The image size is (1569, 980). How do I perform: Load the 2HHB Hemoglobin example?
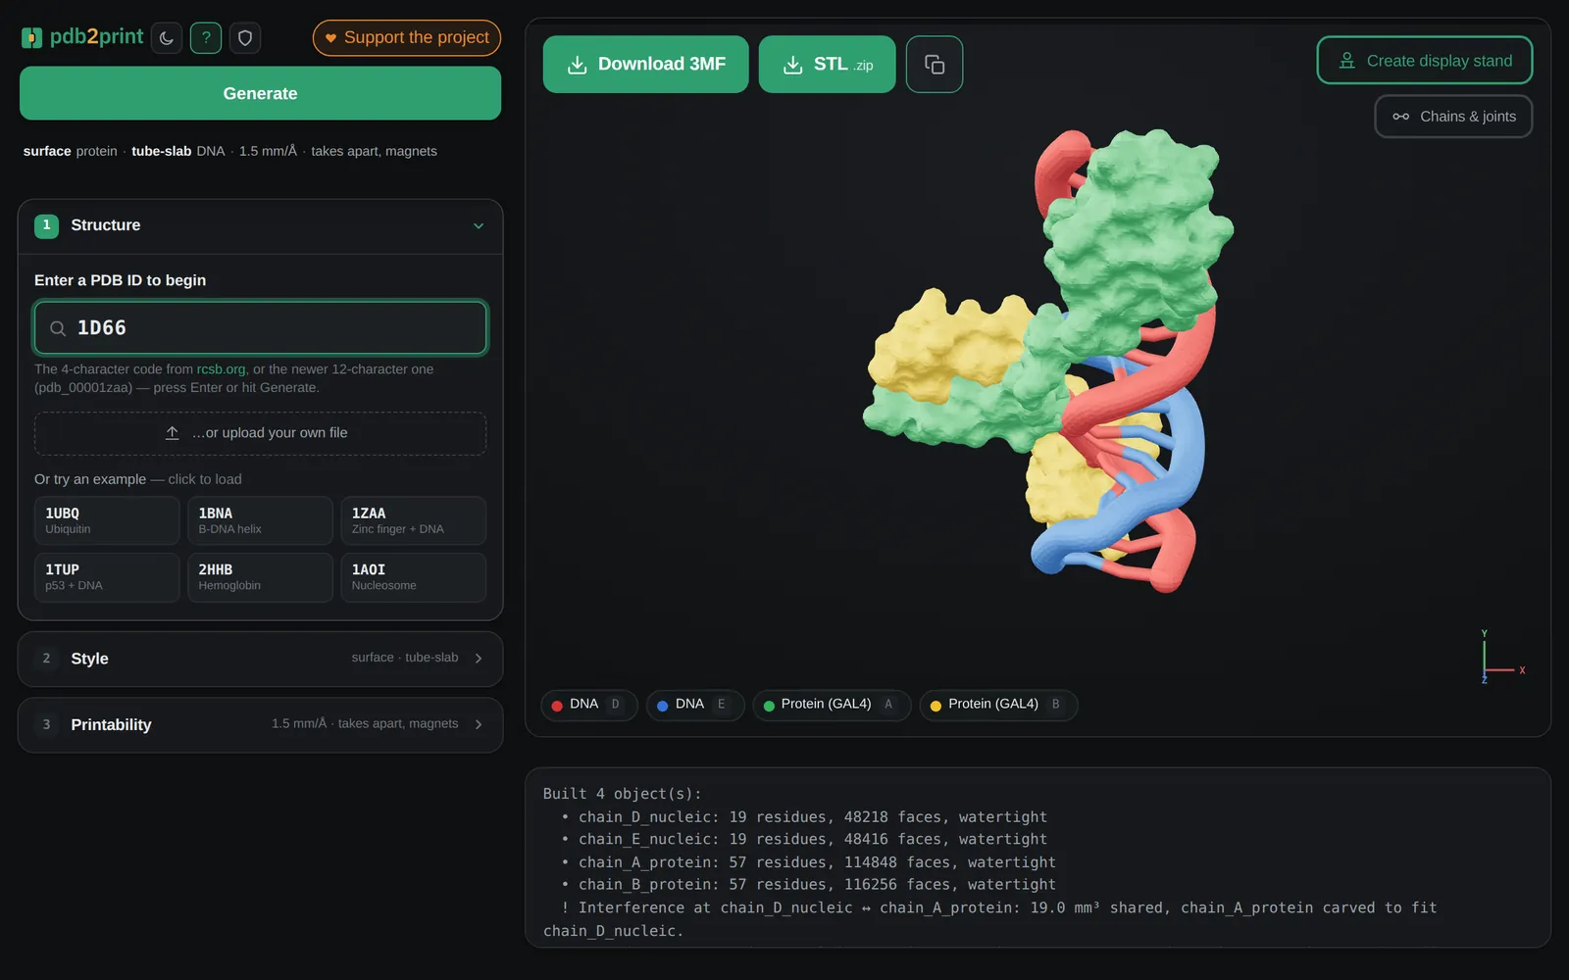260,577
